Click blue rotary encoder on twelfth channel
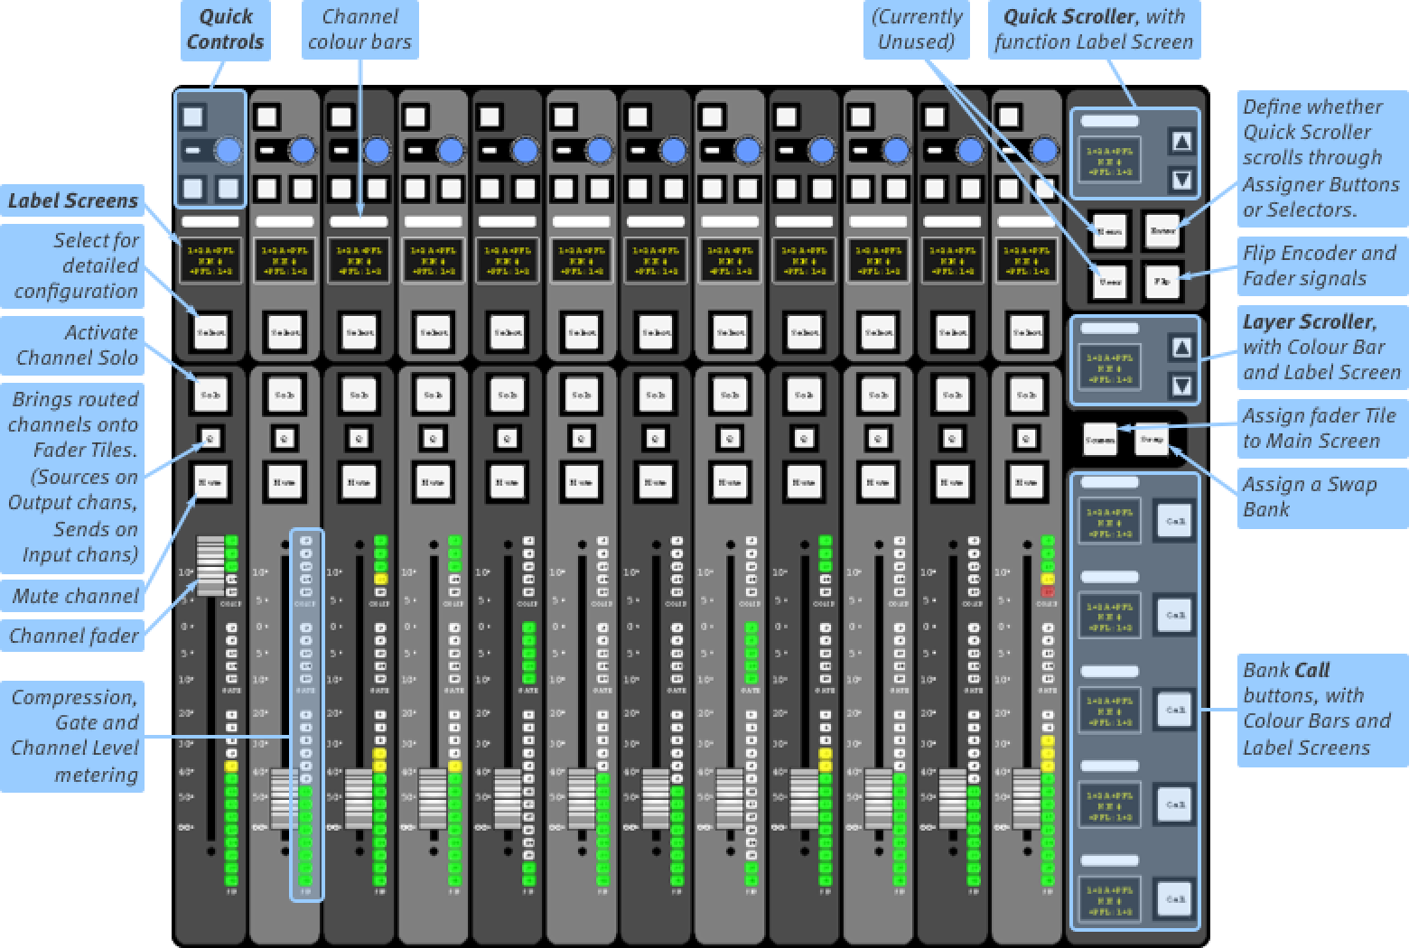The image size is (1409, 948). (1042, 151)
